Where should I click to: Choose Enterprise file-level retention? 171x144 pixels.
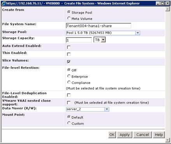click(x=69, y=76)
